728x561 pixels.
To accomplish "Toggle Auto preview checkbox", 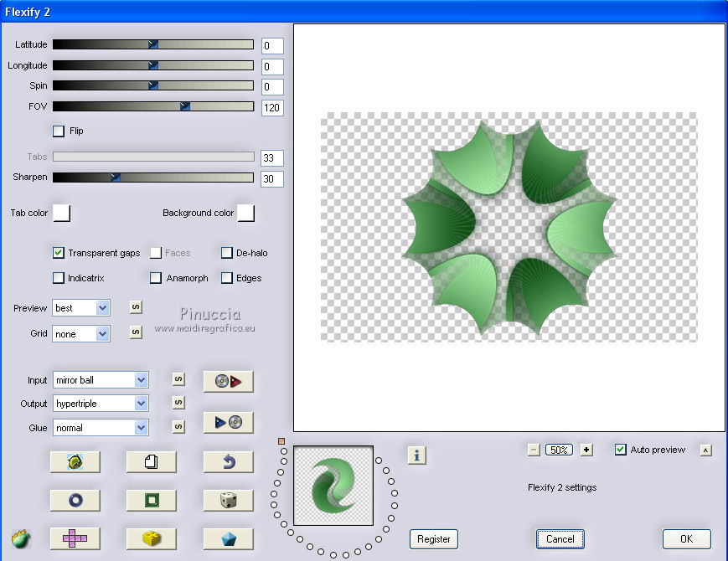I will tap(620, 450).
